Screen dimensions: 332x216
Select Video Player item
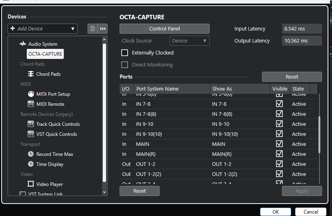tap(50, 184)
